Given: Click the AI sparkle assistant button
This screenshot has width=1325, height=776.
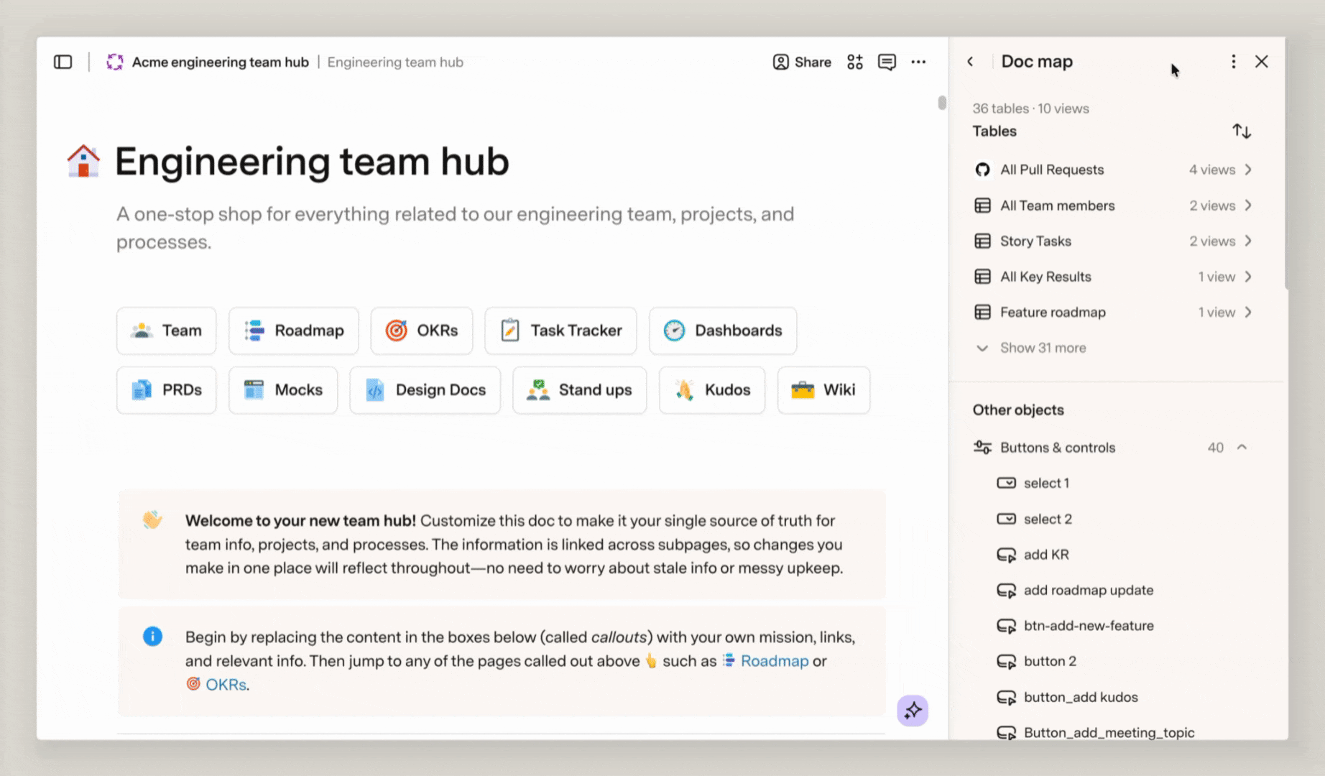Looking at the screenshot, I should (913, 711).
